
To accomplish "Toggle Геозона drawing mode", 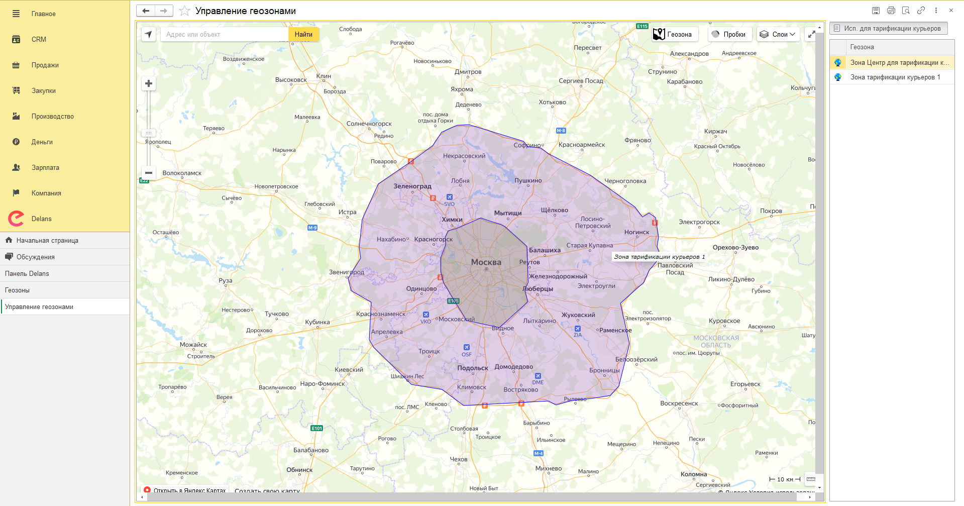I will 675,34.
